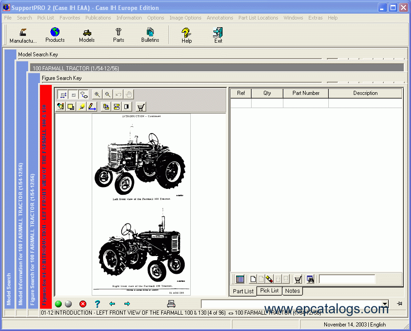The width and height of the screenshot is (411, 331).
Task: Click the red vertical Figures side tab
Action: pyautogui.click(x=45, y=196)
